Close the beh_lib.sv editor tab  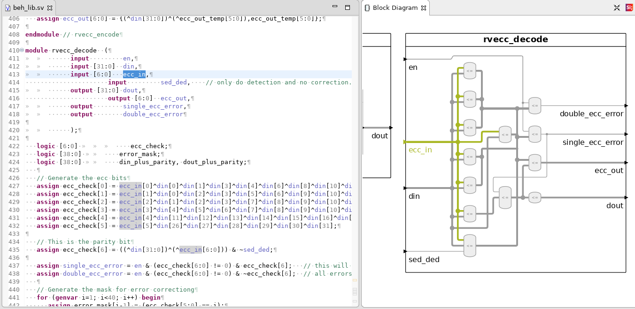click(x=50, y=8)
